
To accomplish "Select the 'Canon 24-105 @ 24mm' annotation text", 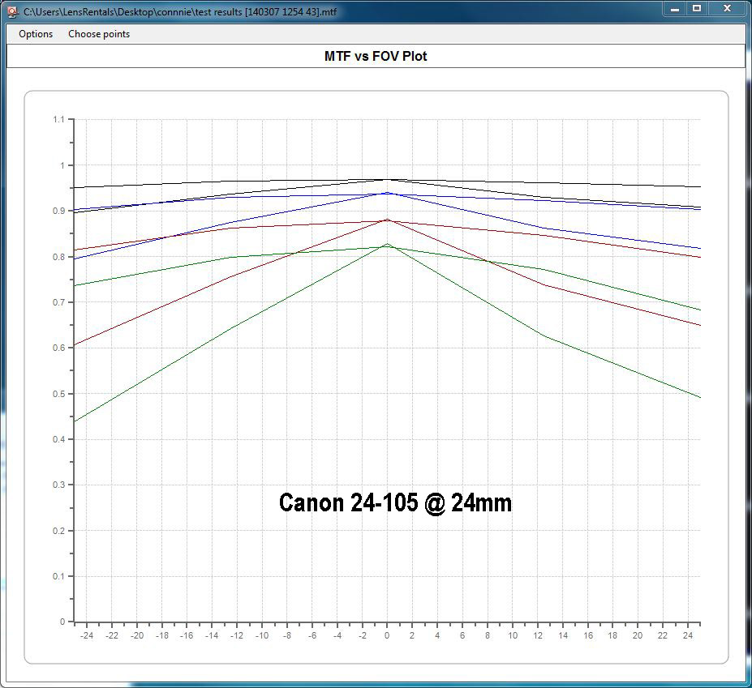I will [395, 502].
